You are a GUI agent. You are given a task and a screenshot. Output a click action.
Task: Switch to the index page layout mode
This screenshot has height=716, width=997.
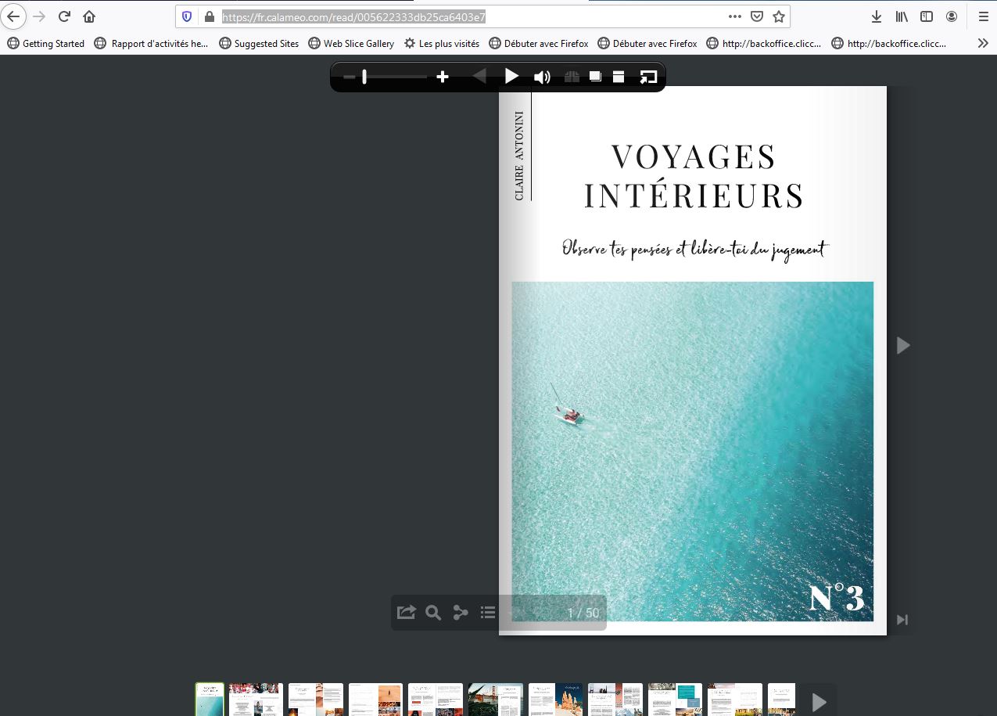click(x=619, y=77)
